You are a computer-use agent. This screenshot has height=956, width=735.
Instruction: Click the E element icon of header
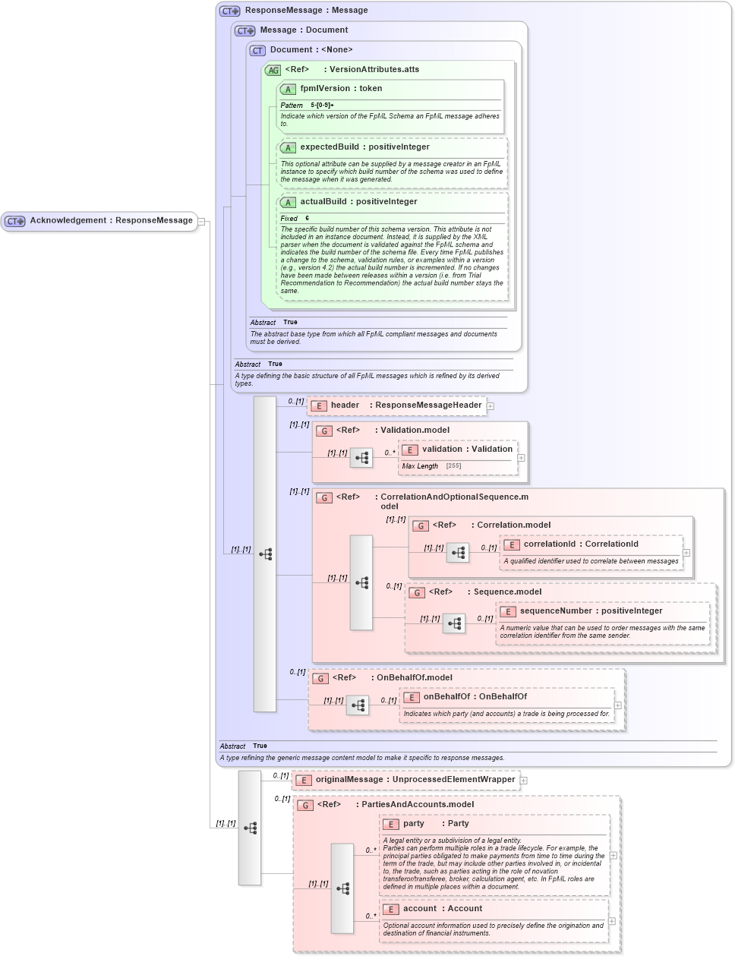tap(319, 405)
